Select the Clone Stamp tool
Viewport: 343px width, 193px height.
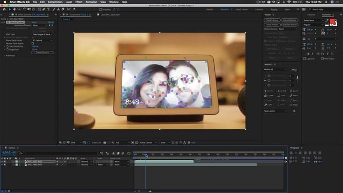pos(58,10)
